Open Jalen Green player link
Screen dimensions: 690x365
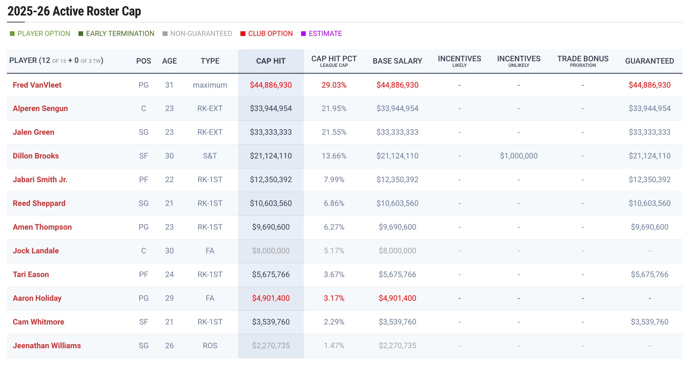(x=33, y=132)
